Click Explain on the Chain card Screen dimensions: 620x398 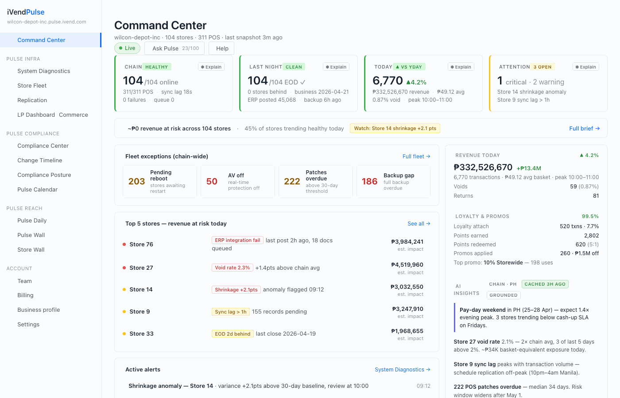pos(211,67)
